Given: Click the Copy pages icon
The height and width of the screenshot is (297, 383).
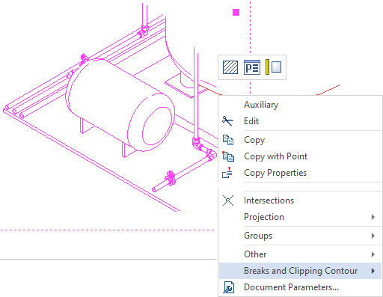Looking at the screenshot, I should (x=228, y=140).
